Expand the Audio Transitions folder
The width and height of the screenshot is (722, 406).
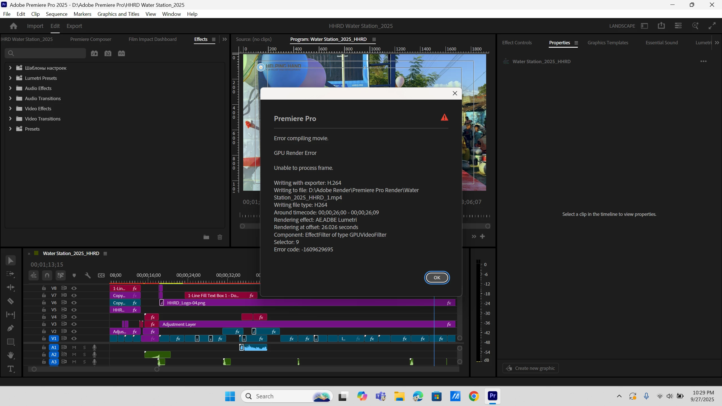tap(10, 98)
